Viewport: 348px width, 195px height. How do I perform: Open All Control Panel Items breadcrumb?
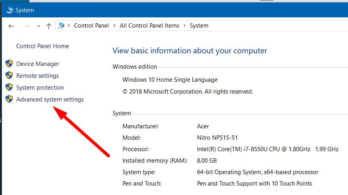(149, 26)
